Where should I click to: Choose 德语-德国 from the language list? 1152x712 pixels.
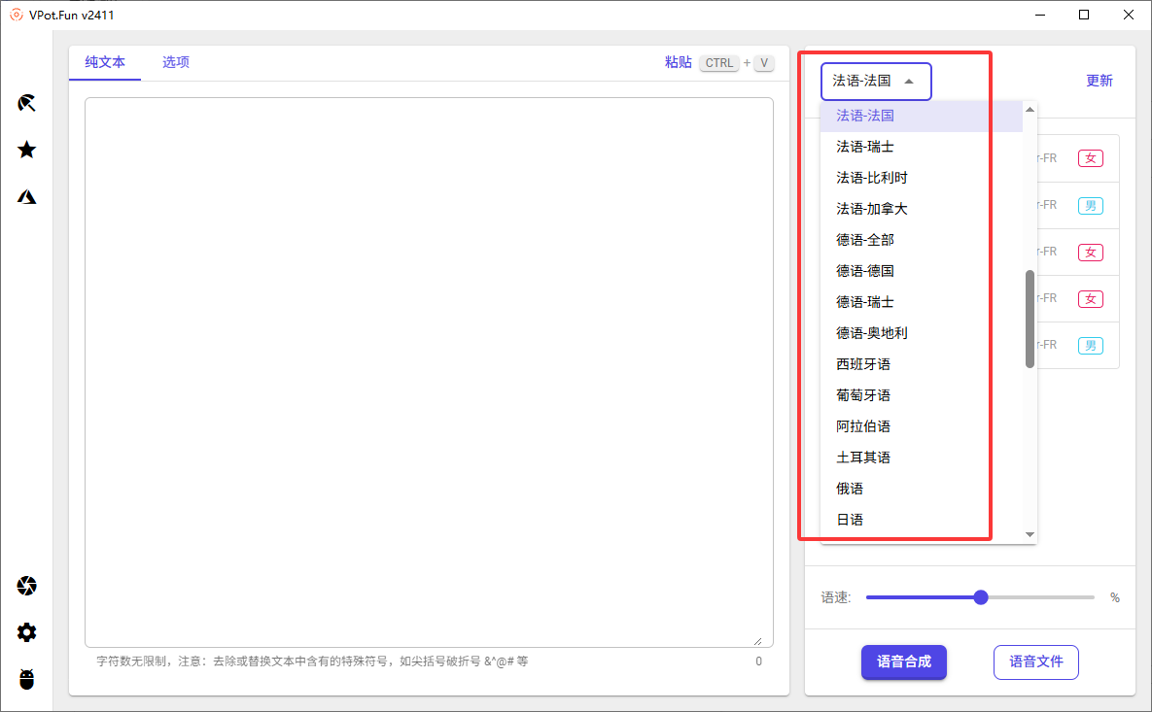pyautogui.click(x=865, y=271)
